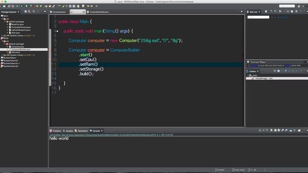Click 'Writable' in status bar
This screenshot has width=308, height=173.
[220, 170]
